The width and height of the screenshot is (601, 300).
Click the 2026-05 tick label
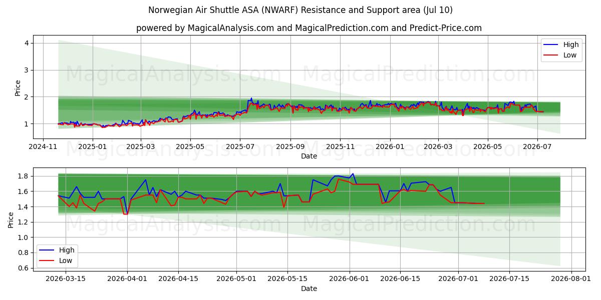pos(487,147)
